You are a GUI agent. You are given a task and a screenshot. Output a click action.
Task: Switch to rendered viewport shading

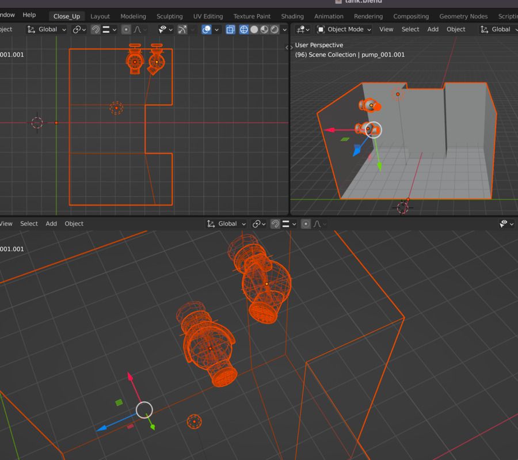275,29
